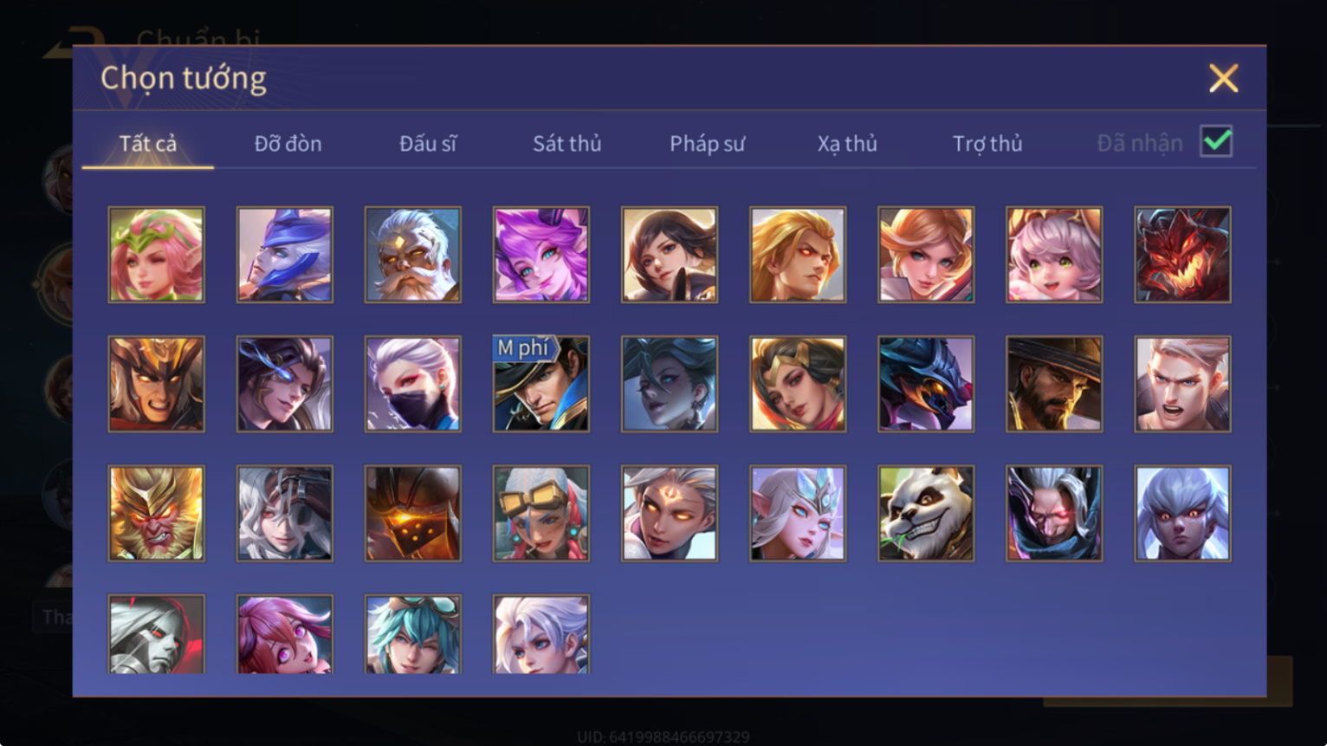Show the 'Sát thủ' hero category

pos(566,143)
